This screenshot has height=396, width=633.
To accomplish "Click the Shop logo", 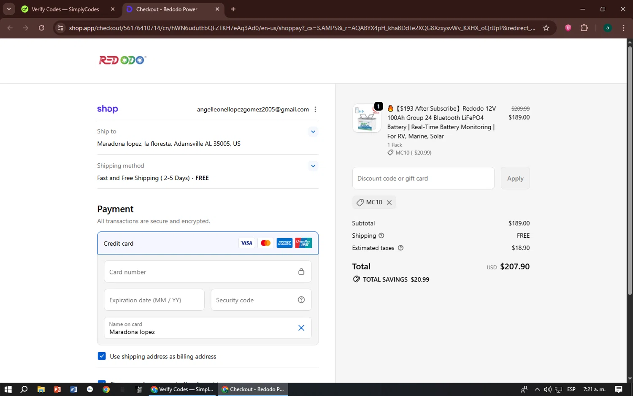I will click(x=108, y=109).
